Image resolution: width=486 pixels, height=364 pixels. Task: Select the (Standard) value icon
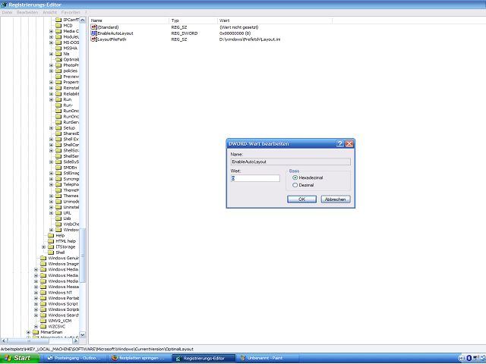(94, 27)
